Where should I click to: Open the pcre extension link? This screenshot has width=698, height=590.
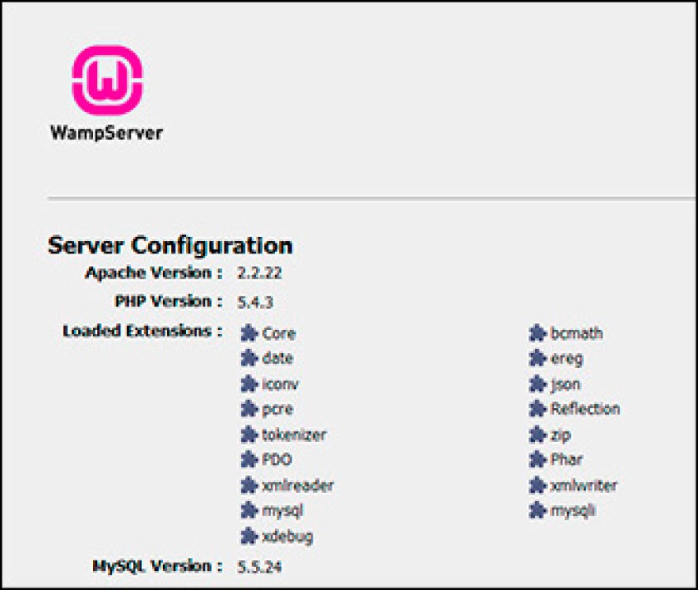(x=278, y=410)
